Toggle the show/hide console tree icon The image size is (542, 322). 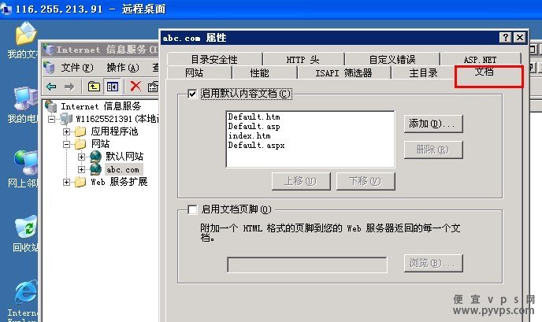tap(113, 87)
